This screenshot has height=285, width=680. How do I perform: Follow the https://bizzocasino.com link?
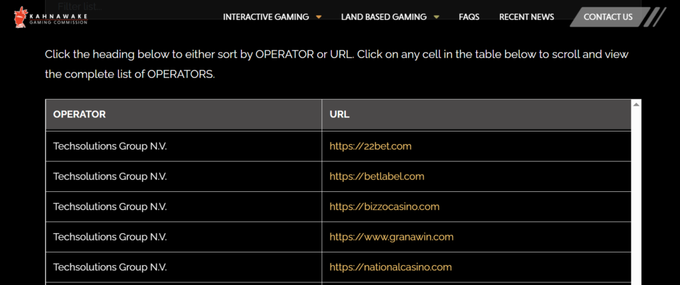384,207
